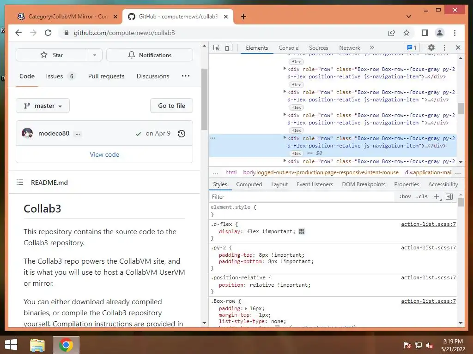The height and width of the screenshot is (354, 473).
Task: Switch to the Console tab
Action: (288, 48)
